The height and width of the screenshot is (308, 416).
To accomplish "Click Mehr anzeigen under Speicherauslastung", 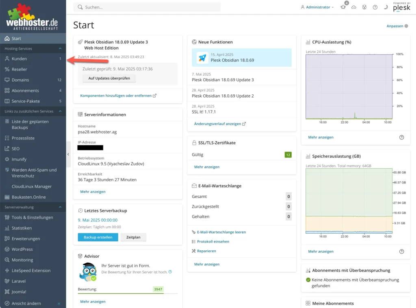I will coord(321,251).
